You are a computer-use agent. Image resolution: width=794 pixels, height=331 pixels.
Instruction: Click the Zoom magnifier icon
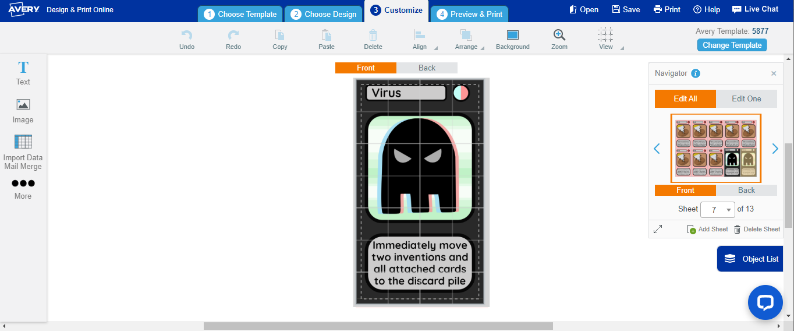pos(559,35)
